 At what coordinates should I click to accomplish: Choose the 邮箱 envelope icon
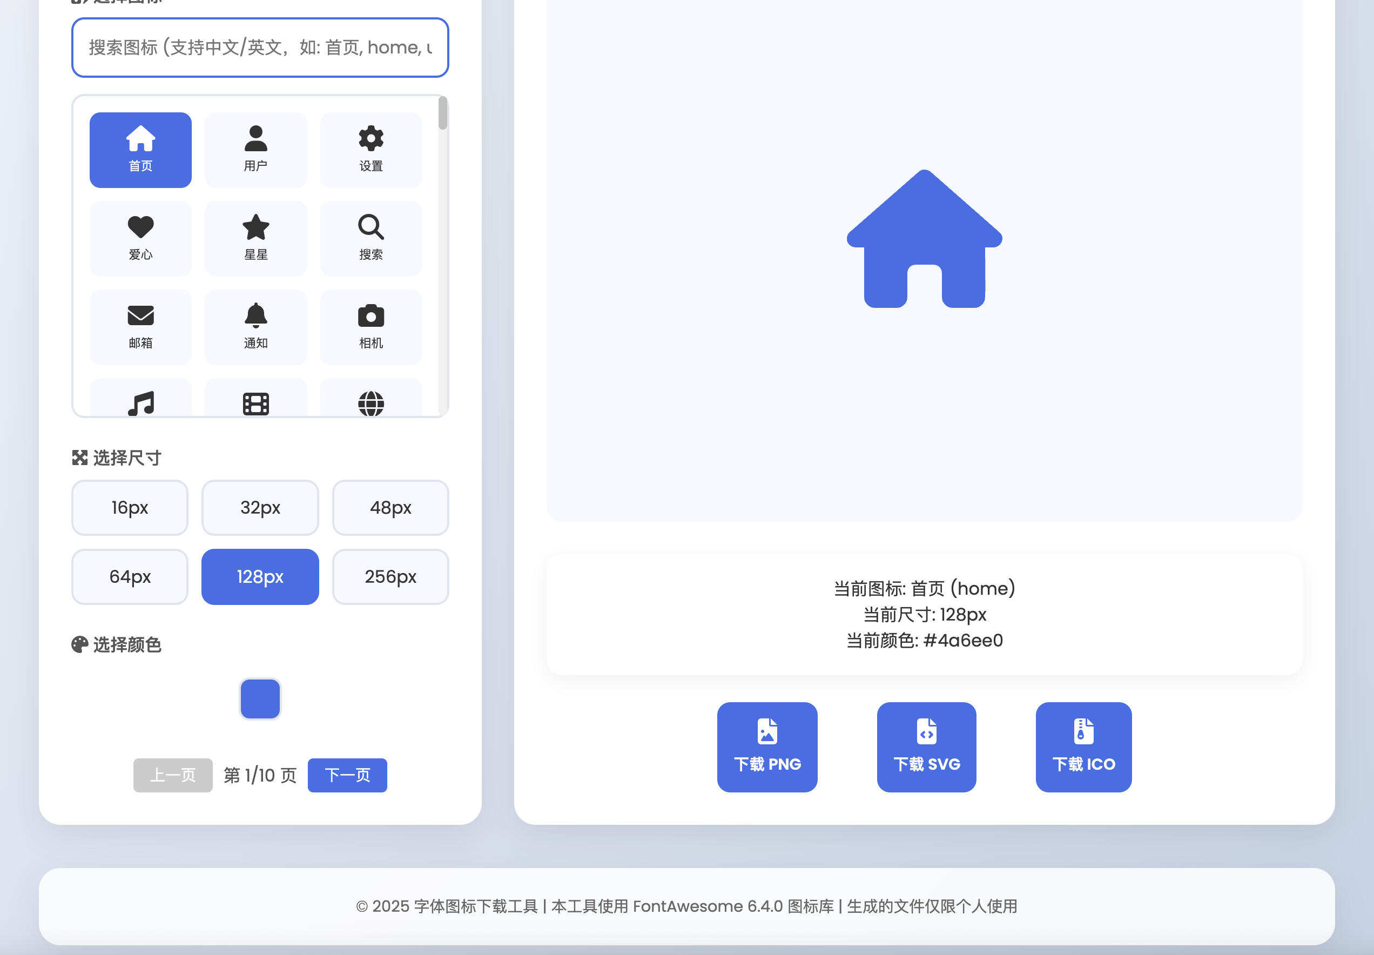point(140,326)
